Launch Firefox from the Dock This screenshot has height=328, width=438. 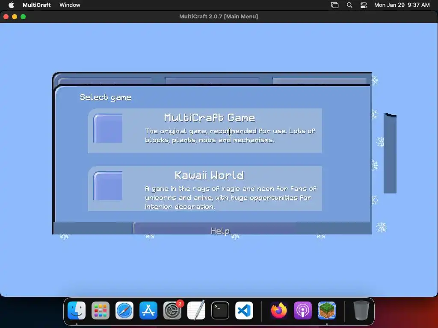(279, 310)
